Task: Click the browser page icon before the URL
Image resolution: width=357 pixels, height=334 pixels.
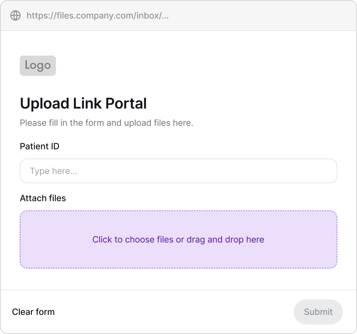Action: coord(15,15)
